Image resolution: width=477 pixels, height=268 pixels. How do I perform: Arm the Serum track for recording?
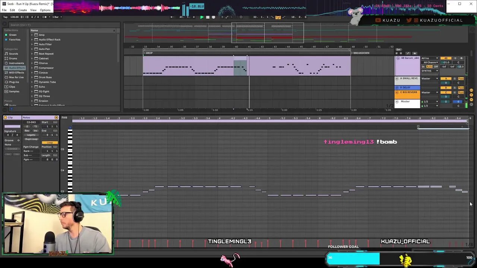[x=461, y=58]
